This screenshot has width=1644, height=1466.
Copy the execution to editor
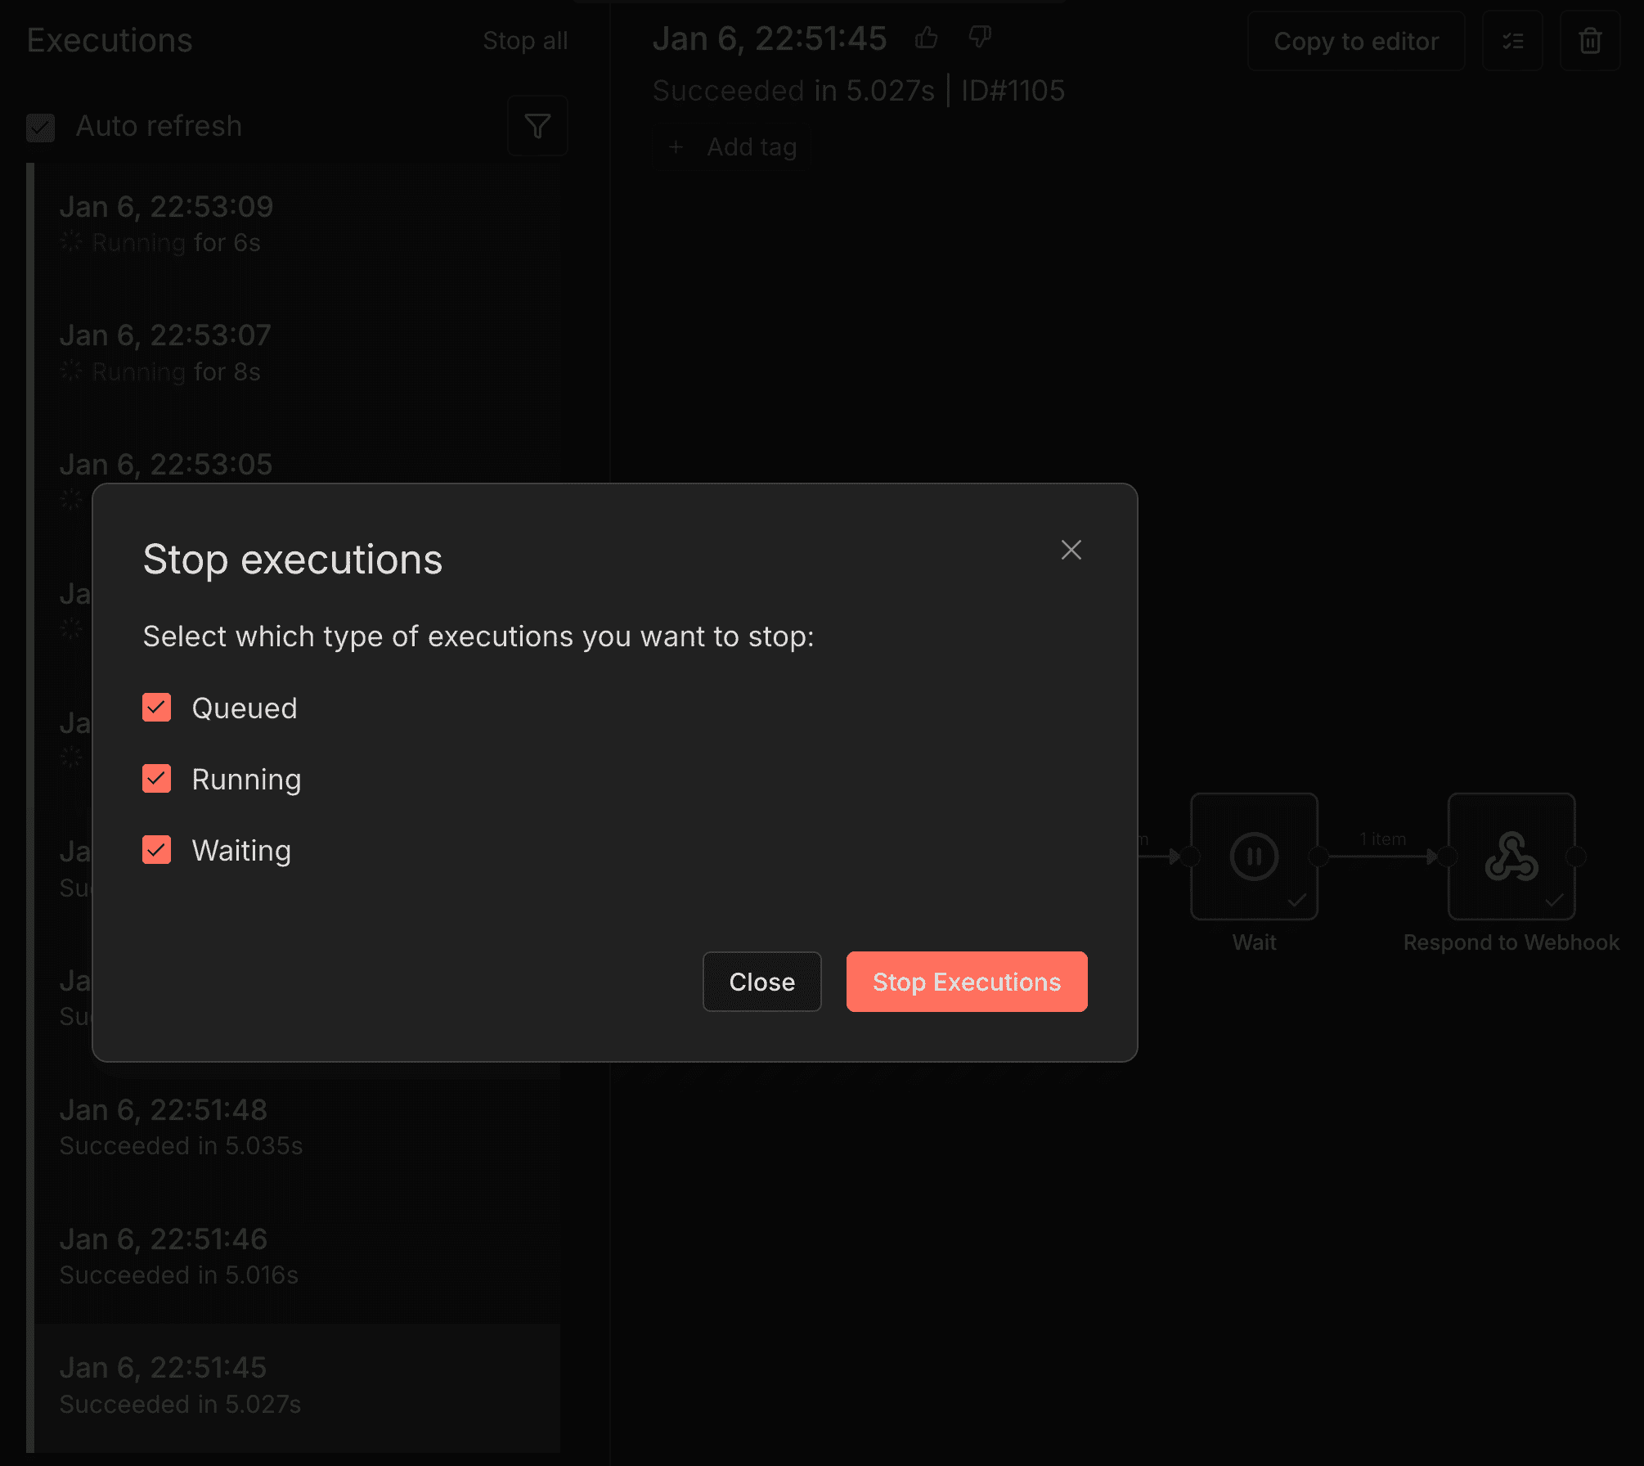tap(1355, 41)
